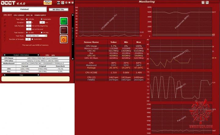Image resolution: width=220 pixels, height=135 pixels.
Task: Click the Frequencies (MHz) graph
Action: [x=182, y=22]
